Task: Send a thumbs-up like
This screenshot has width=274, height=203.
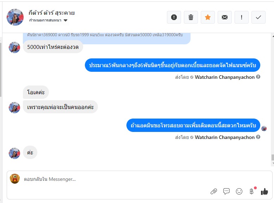Action: point(264,191)
